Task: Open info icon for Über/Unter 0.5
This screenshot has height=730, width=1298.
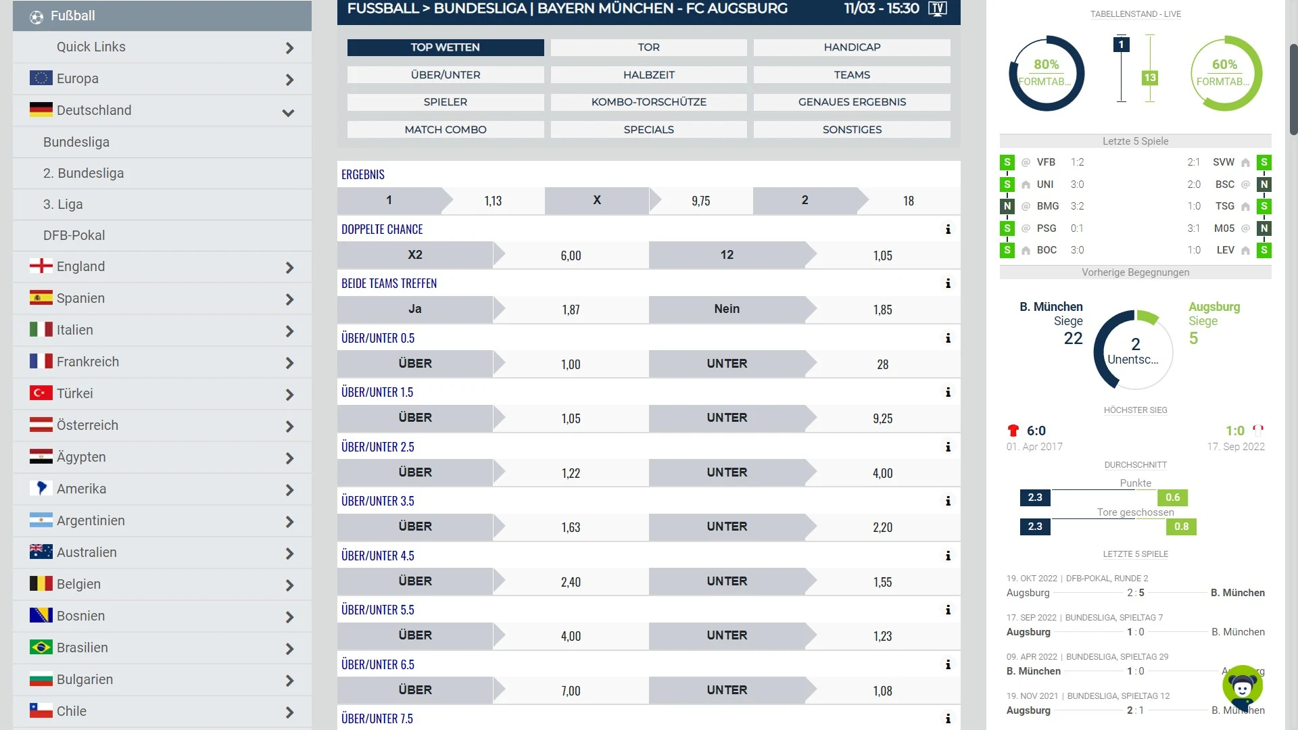Action: coord(948,338)
